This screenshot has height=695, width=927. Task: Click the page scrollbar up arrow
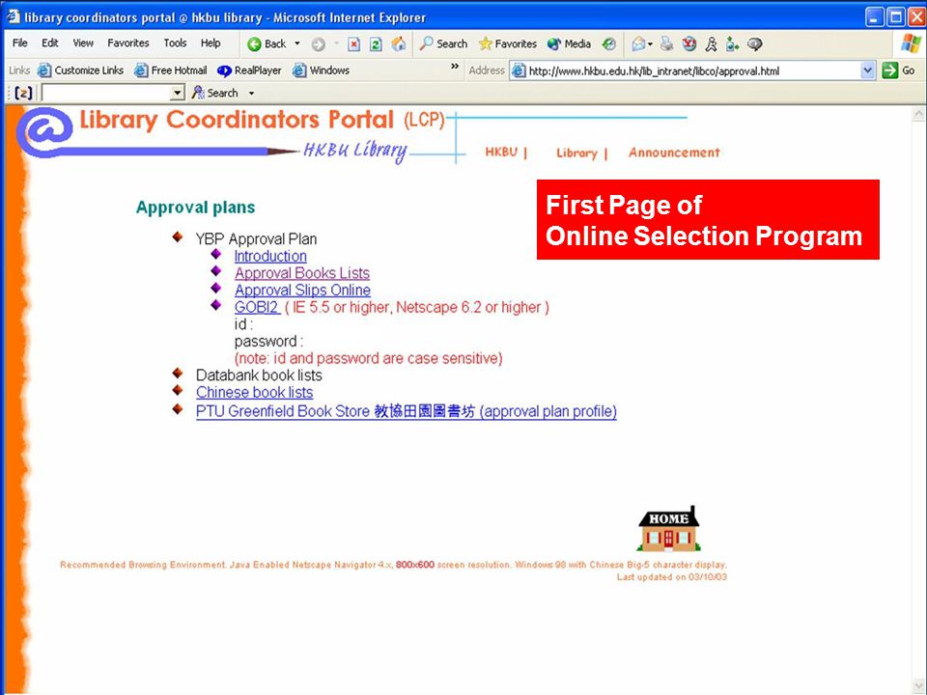coord(918,114)
